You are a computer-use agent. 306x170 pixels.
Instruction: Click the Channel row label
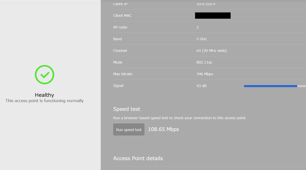pos(120,51)
